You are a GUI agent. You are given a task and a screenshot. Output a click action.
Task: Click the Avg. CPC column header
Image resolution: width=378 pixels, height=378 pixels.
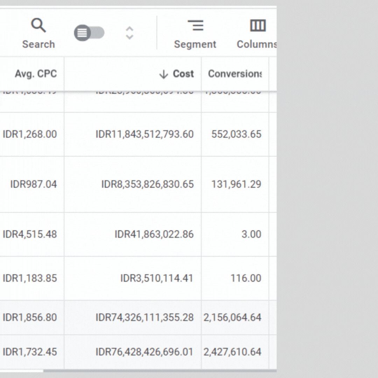[x=36, y=74]
